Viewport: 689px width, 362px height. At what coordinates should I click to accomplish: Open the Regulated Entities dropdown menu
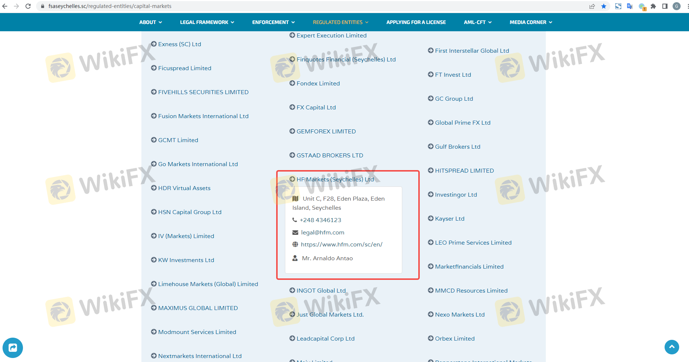pyautogui.click(x=340, y=22)
